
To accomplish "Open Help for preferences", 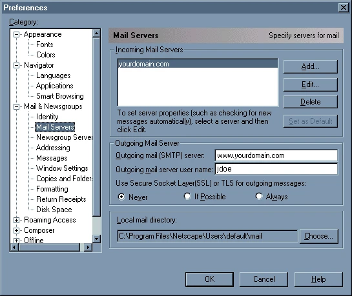I will coord(318,279).
